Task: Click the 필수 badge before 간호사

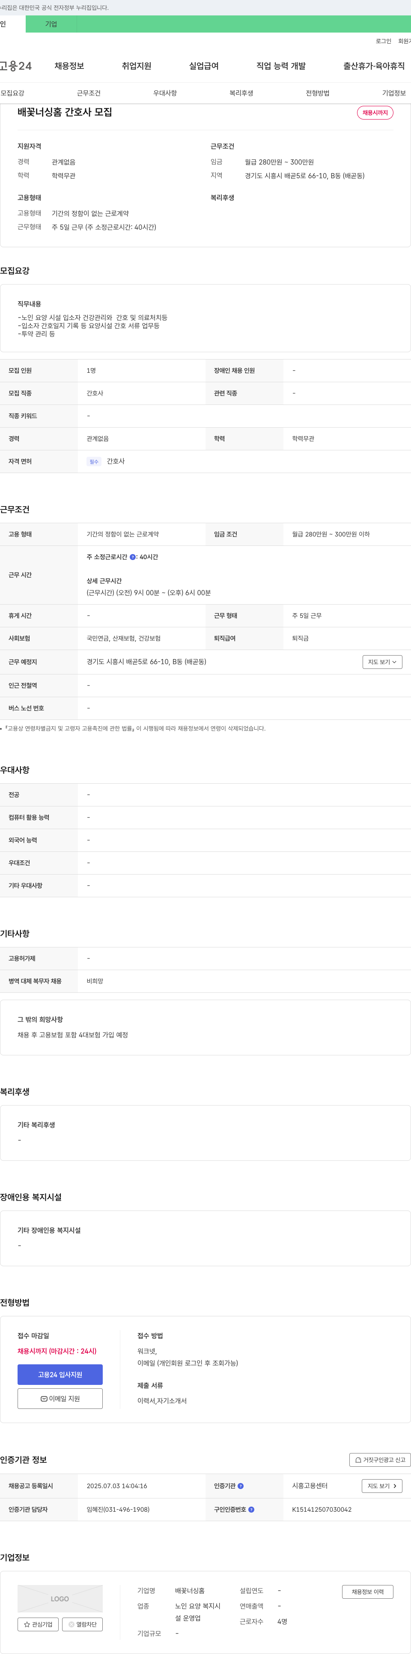Action: (x=94, y=461)
